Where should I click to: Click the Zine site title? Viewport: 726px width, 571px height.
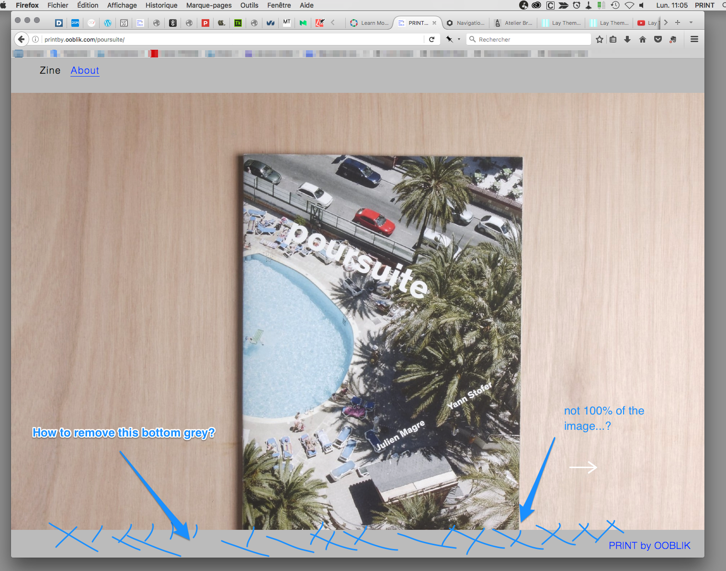tap(49, 70)
